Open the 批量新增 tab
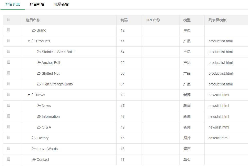The height and width of the screenshot is (167, 248). [x=61, y=4]
